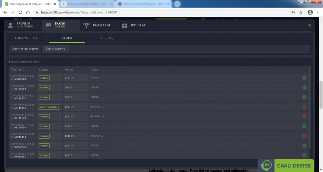
Task: Select the Çekim durumu sub-tab
Action: pos(55,49)
